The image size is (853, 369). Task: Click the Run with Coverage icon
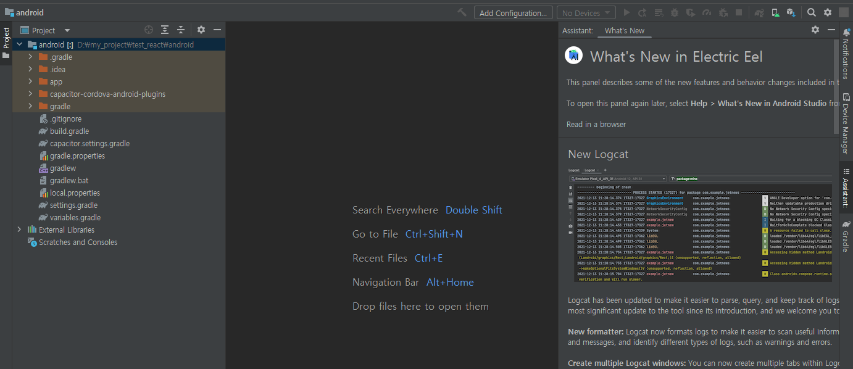[x=691, y=12]
